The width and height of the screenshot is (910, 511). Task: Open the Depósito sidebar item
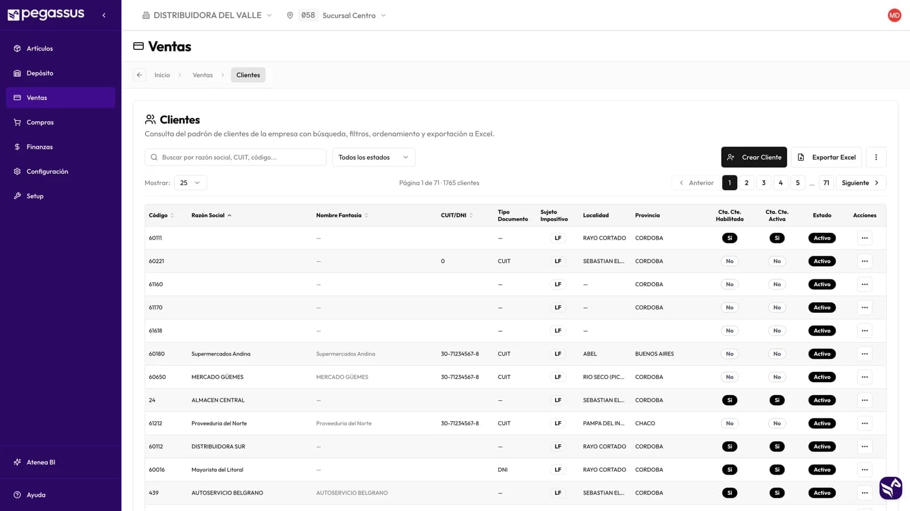click(x=60, y=73)
